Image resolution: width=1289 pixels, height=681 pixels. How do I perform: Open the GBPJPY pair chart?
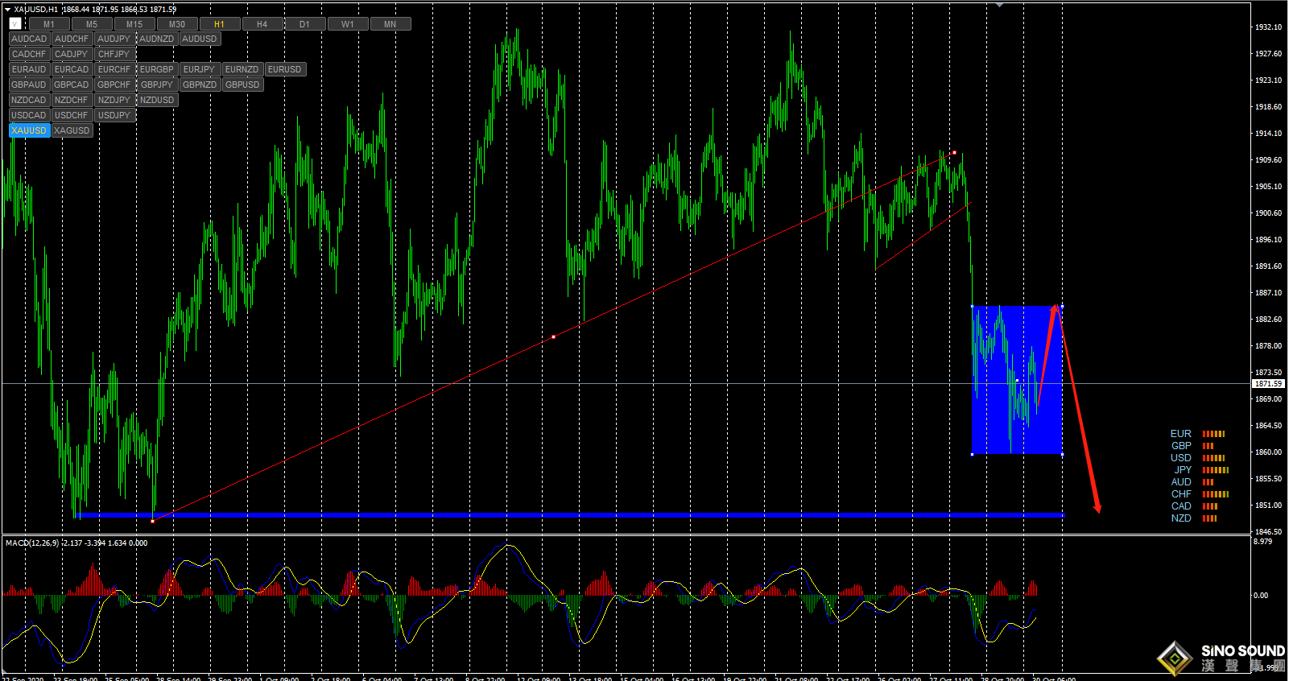click(156, 85)
